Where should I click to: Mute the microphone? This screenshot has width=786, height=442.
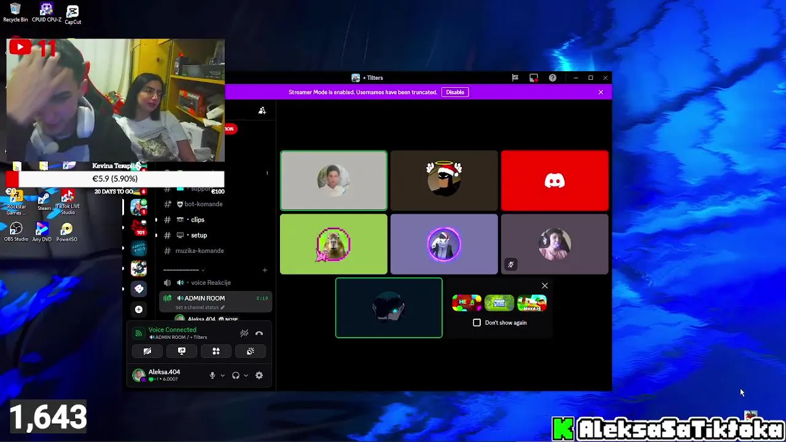click(x=212, y=375)
